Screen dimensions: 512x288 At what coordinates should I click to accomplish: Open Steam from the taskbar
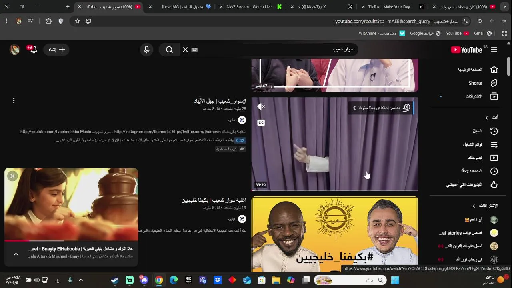(x=115, y=280)
